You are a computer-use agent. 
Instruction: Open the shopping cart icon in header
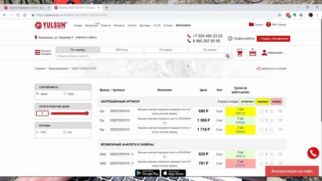pyautogui.click(x=239, y=54)
